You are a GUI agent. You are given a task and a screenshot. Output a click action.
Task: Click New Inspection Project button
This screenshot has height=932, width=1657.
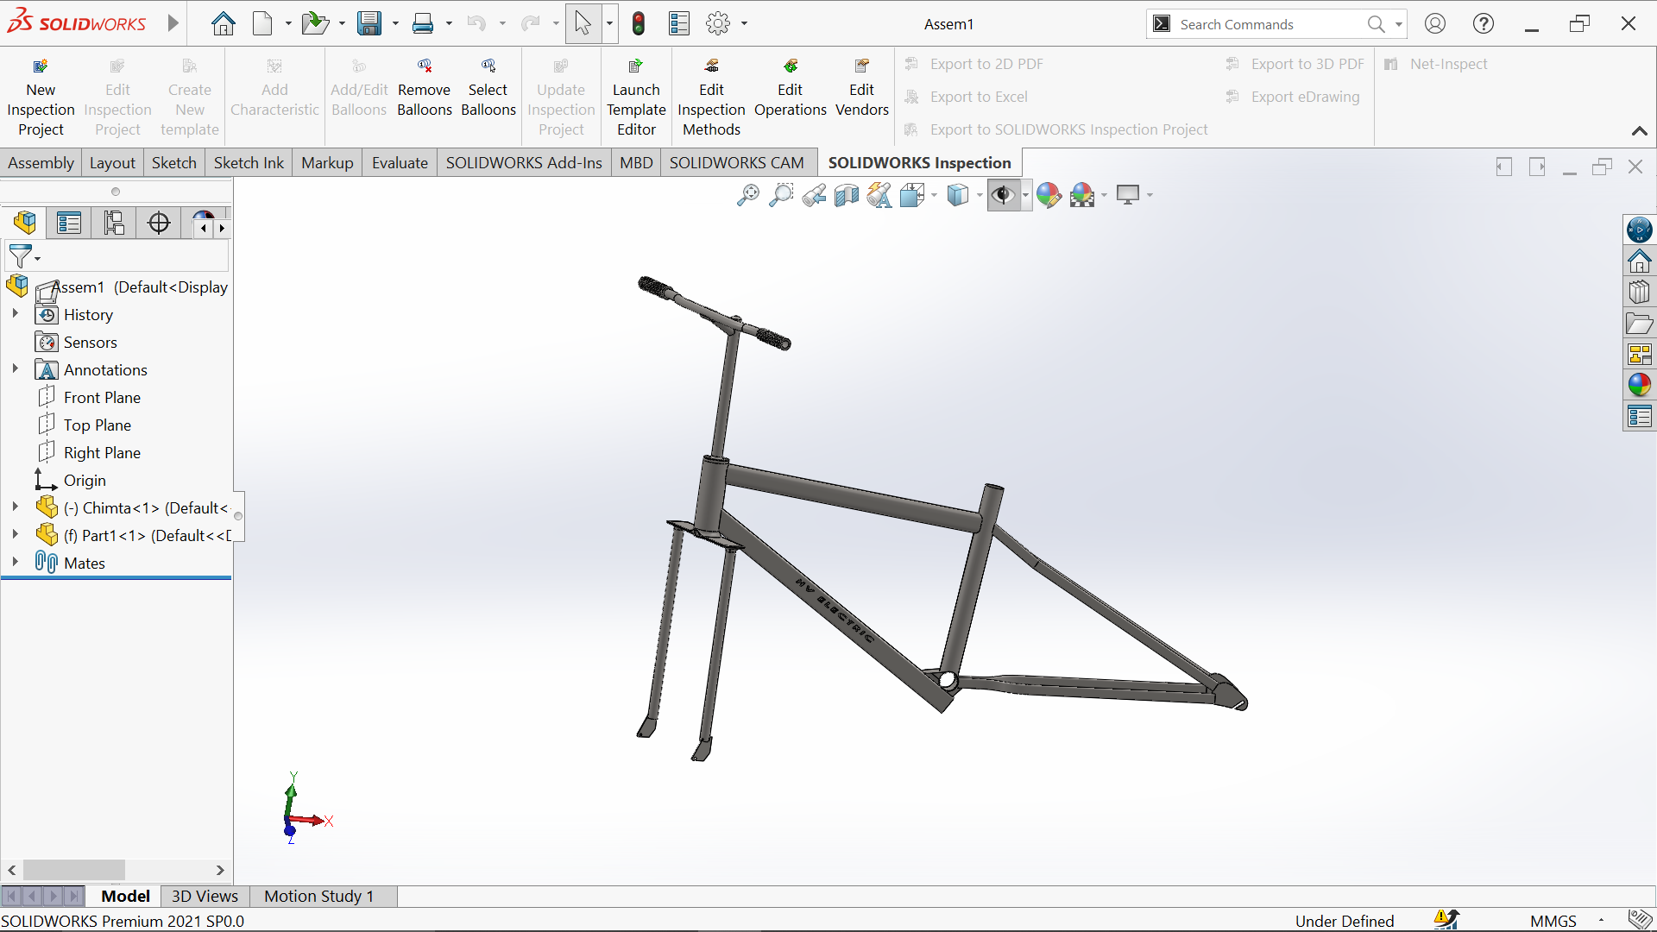point(41,97)
